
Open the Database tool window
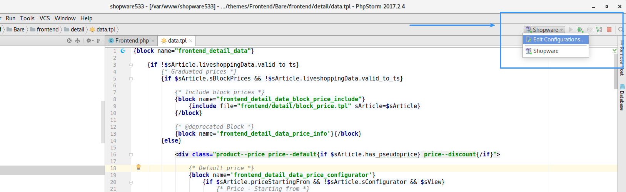tap(622, 97)
